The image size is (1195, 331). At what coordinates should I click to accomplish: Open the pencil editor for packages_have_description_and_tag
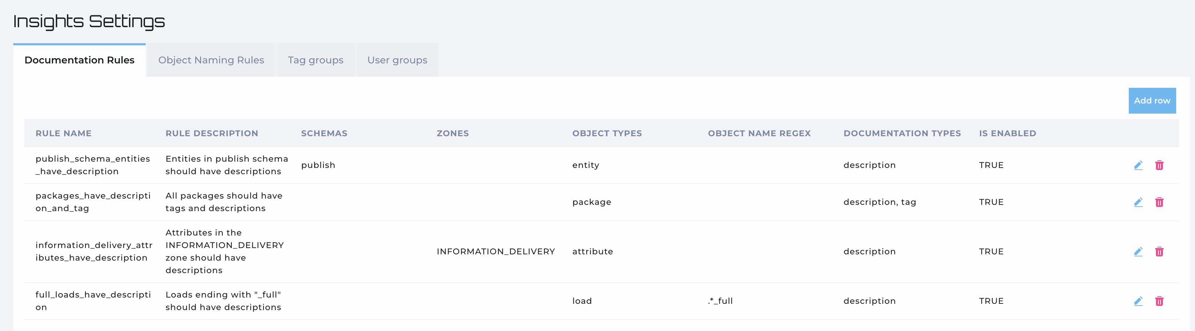[1138, 202]
